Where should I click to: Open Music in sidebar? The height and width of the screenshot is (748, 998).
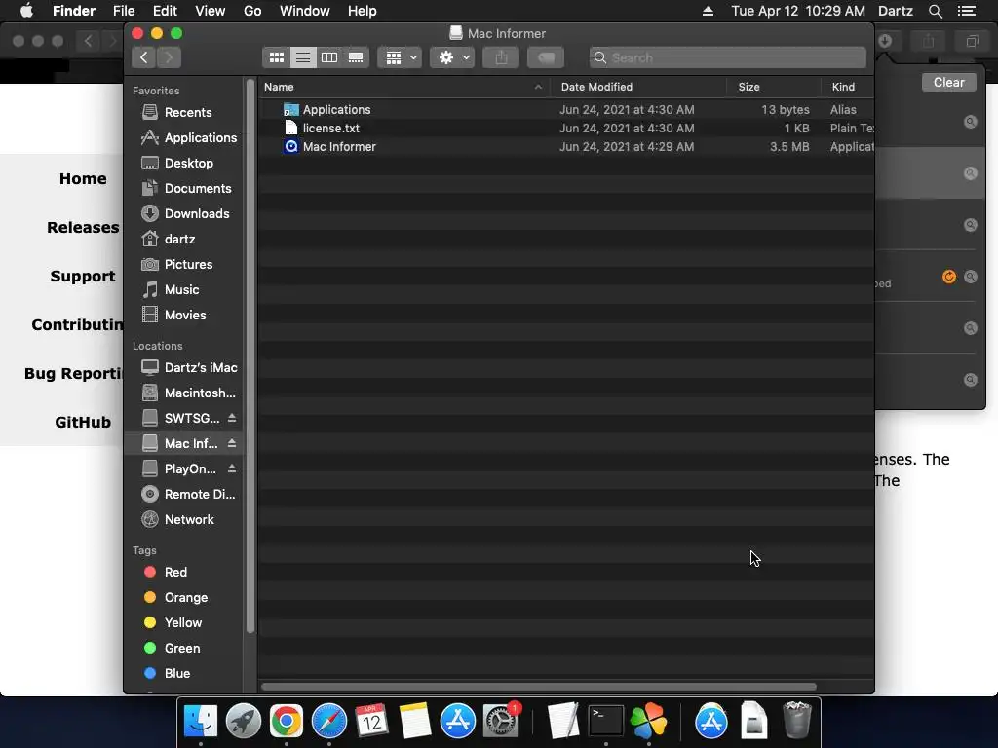click(x=184, y=290)
